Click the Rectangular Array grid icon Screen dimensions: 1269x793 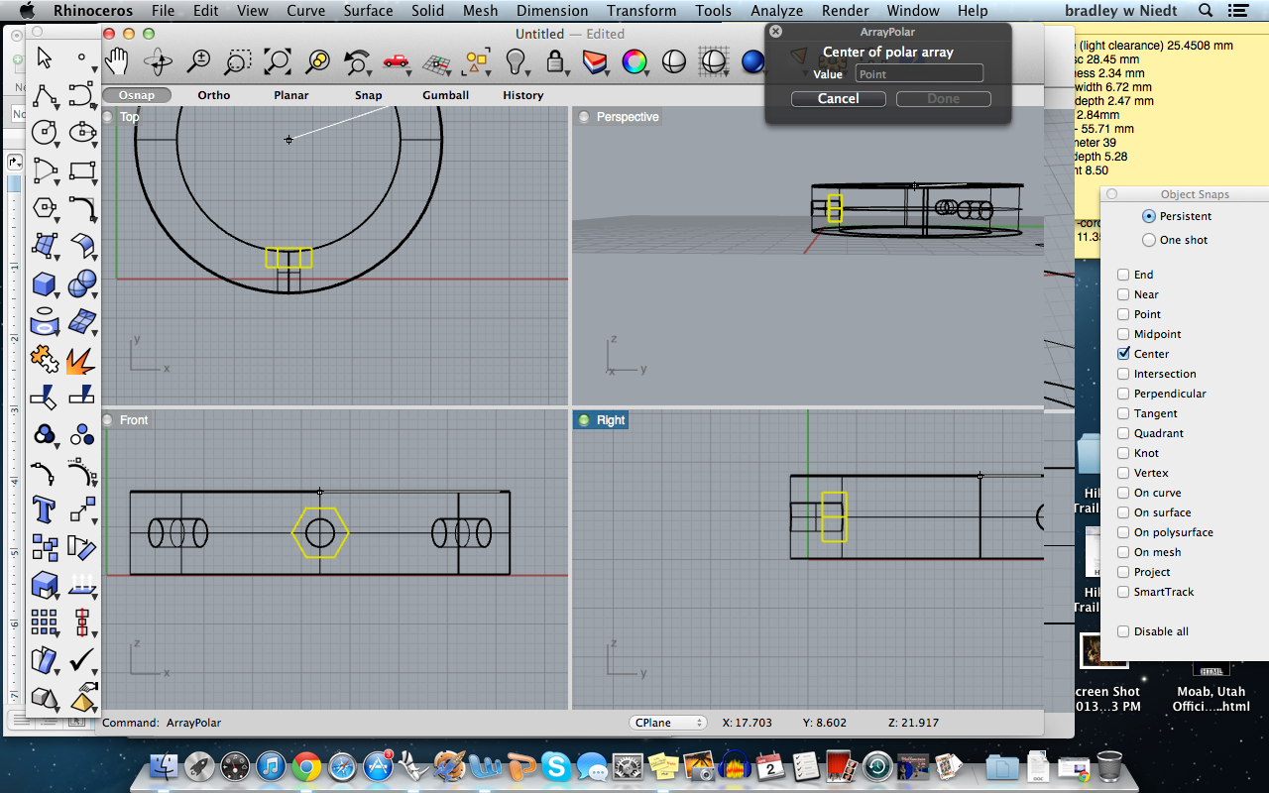(x=44, y=623)
